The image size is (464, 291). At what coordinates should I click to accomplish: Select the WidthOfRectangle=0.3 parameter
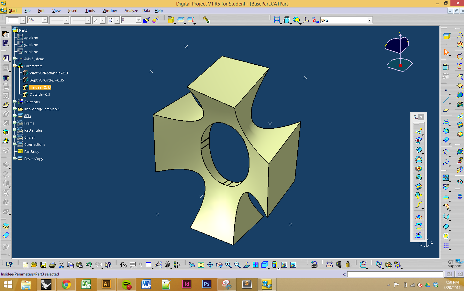coord(49,73)
